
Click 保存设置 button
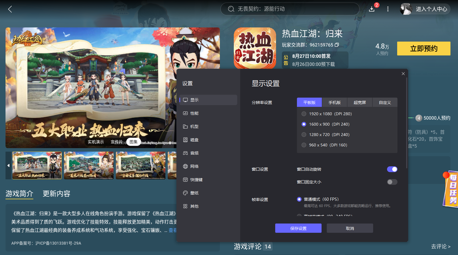[x=298, y=228]
